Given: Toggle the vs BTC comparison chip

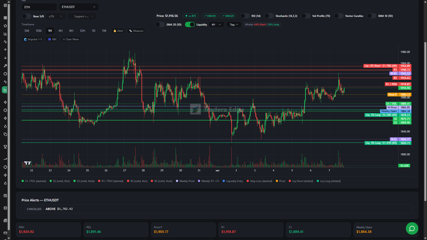Looking at the screenshot, I should [191, 16].
